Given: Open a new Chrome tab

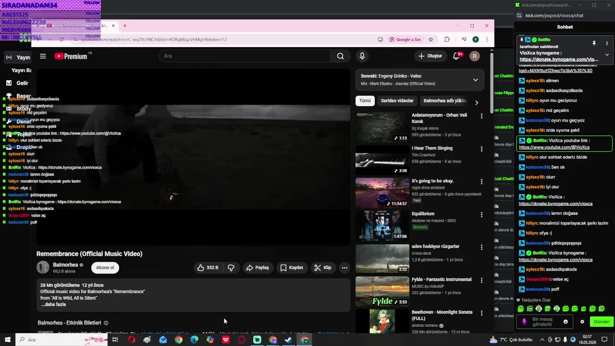Looking at the screenshot, I should (x=125, y=25).
